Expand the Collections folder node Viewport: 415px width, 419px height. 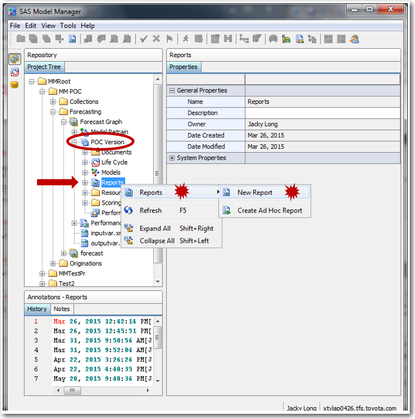[x=53, y=102]
